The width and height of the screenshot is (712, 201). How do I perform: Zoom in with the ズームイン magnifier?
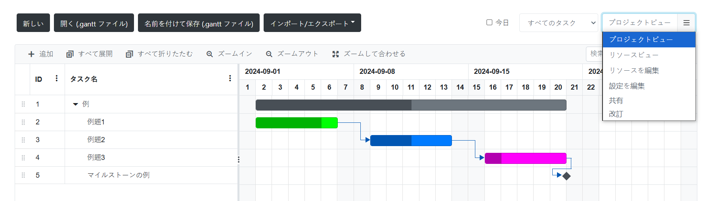pos(210,54)
